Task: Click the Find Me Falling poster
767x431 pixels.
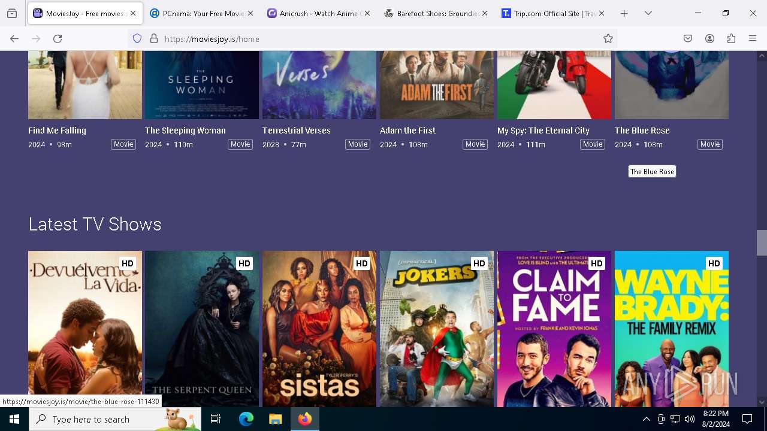Action: [x=85, y=85]
